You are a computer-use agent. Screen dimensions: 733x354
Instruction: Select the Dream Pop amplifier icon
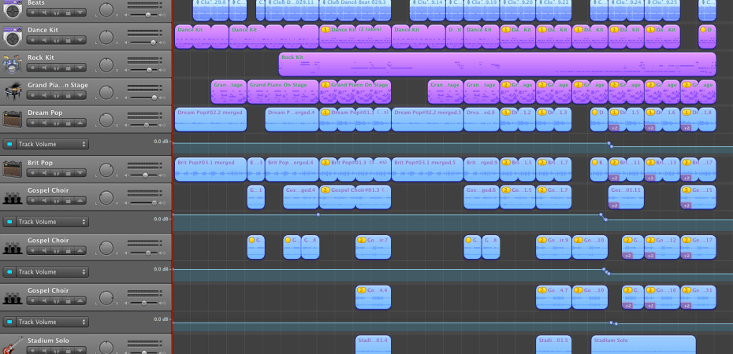pos(12,119)
